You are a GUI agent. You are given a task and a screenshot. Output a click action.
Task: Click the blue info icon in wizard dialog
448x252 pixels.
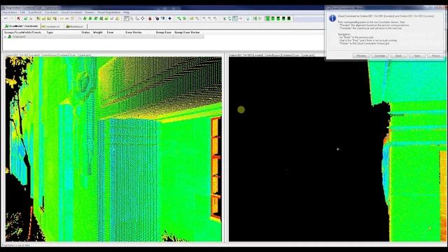[x=332, y=18]
